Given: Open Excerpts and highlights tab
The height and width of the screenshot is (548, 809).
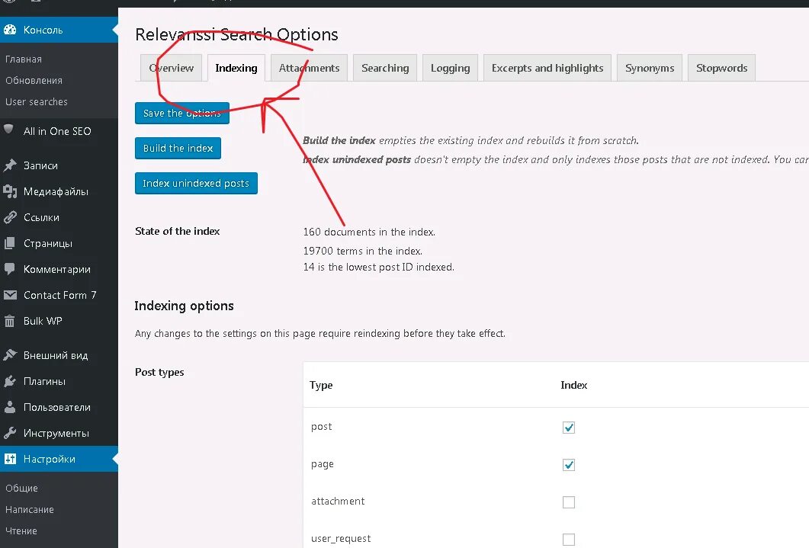Looking at the screenshot, I should [x=547, y=68].
